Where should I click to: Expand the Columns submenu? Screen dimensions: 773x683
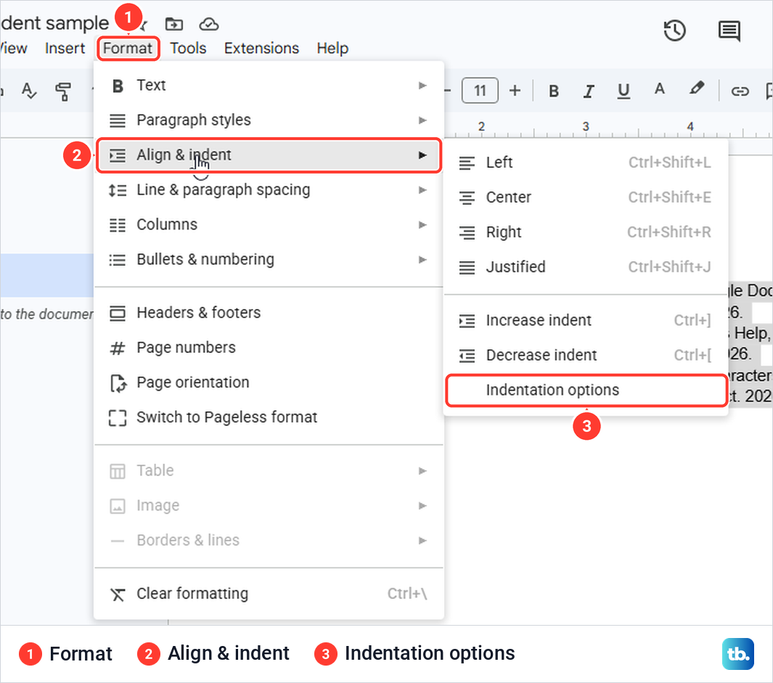[269, 225]
